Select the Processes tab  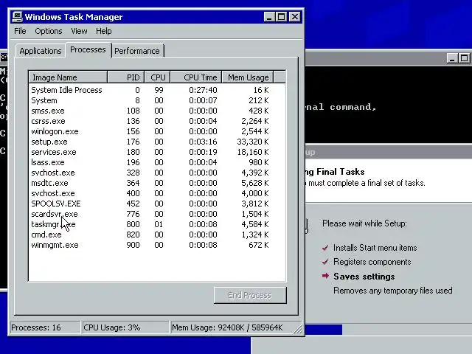tap(88, 49)
